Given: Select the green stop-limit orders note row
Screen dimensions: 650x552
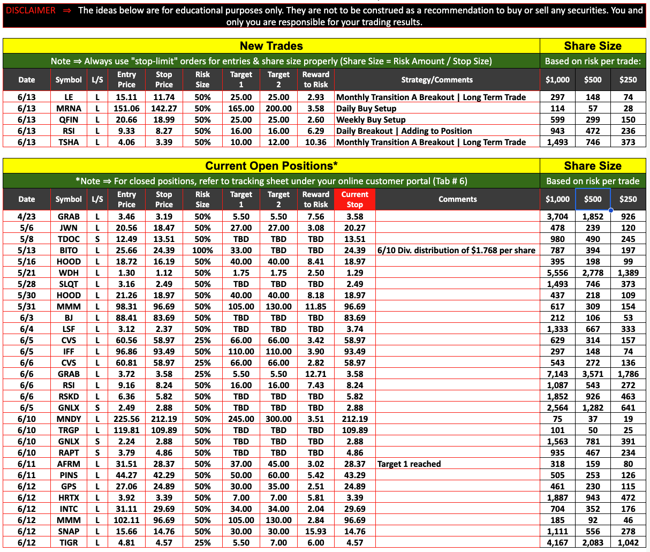Looking at the screenshot, I should point(271,61).
